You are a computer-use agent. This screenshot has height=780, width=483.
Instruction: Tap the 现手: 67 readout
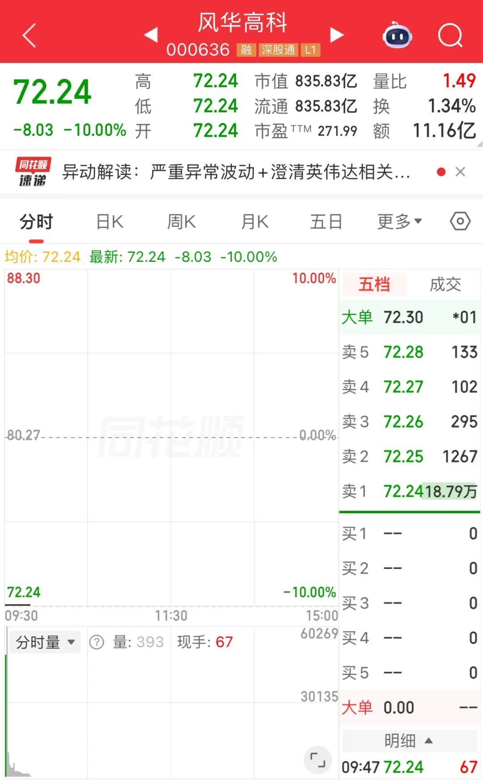[205, 642]
